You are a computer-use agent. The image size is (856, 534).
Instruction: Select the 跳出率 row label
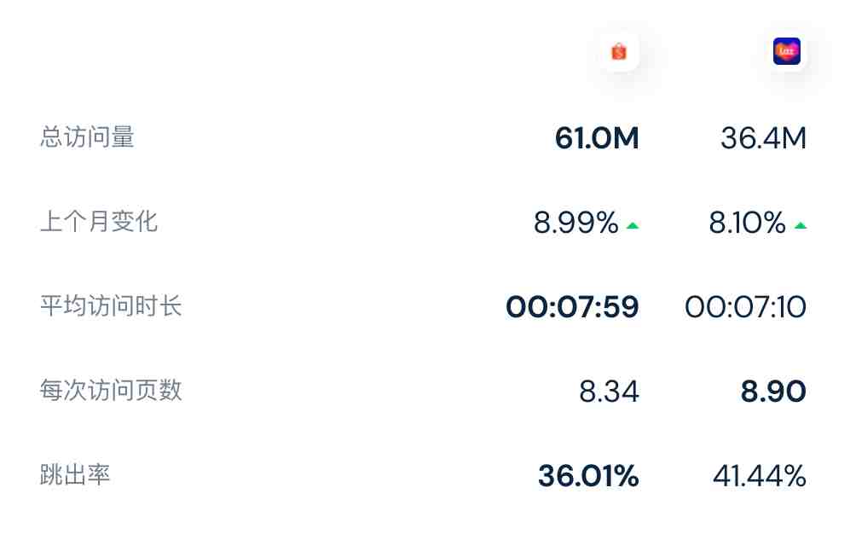(75, 474)
